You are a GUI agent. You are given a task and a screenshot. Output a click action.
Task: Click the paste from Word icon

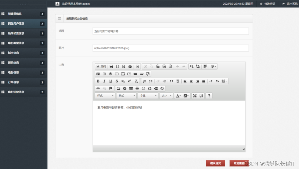(x=171, y=67)
